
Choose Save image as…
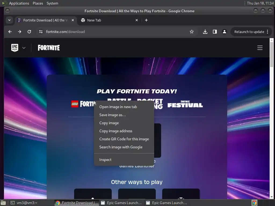(124, 115)
